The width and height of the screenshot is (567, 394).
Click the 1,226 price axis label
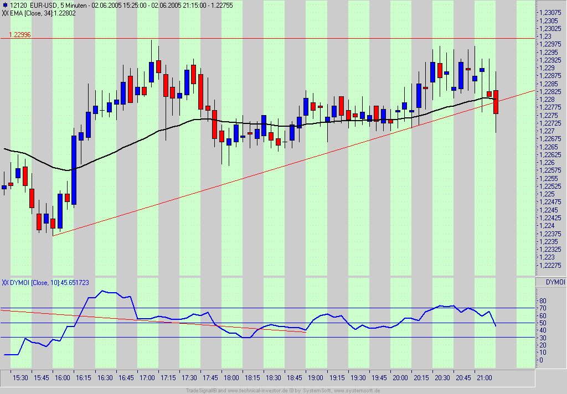point(547,162)
